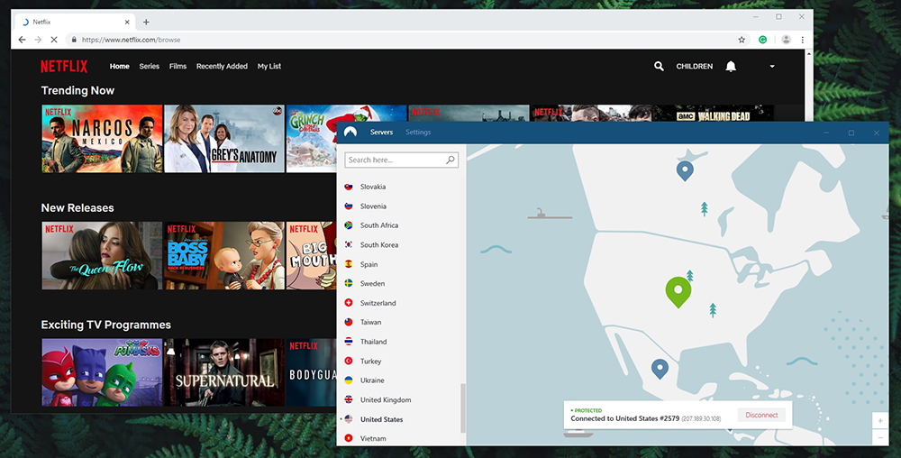Screen dimensions: 901x458
Task: Click the Trending Now row heading
Action: tap(77, 90)
